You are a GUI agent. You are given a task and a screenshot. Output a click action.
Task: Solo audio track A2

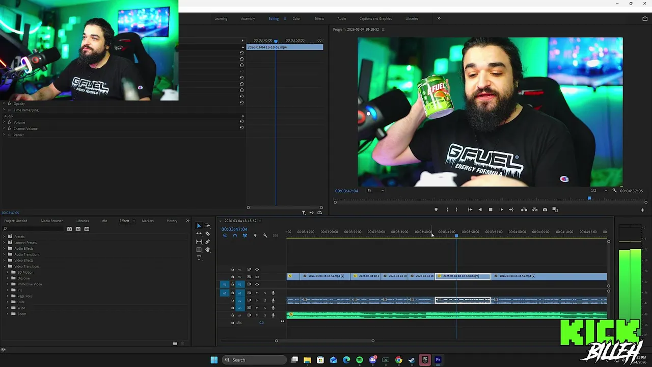click(265, 300)
